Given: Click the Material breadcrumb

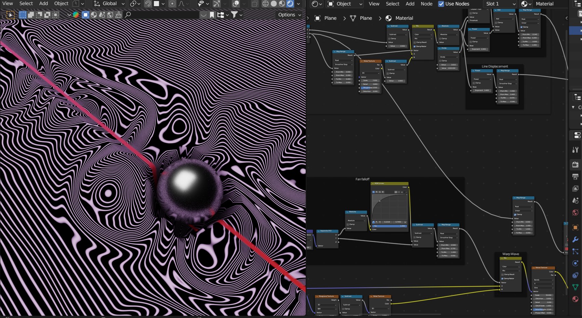Looking at the screenshot, I should coord(400,18).
